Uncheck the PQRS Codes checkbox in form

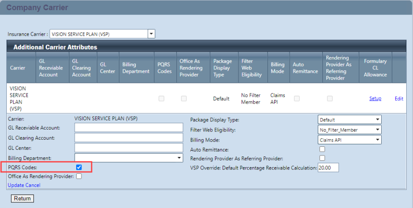click(79, 167)
